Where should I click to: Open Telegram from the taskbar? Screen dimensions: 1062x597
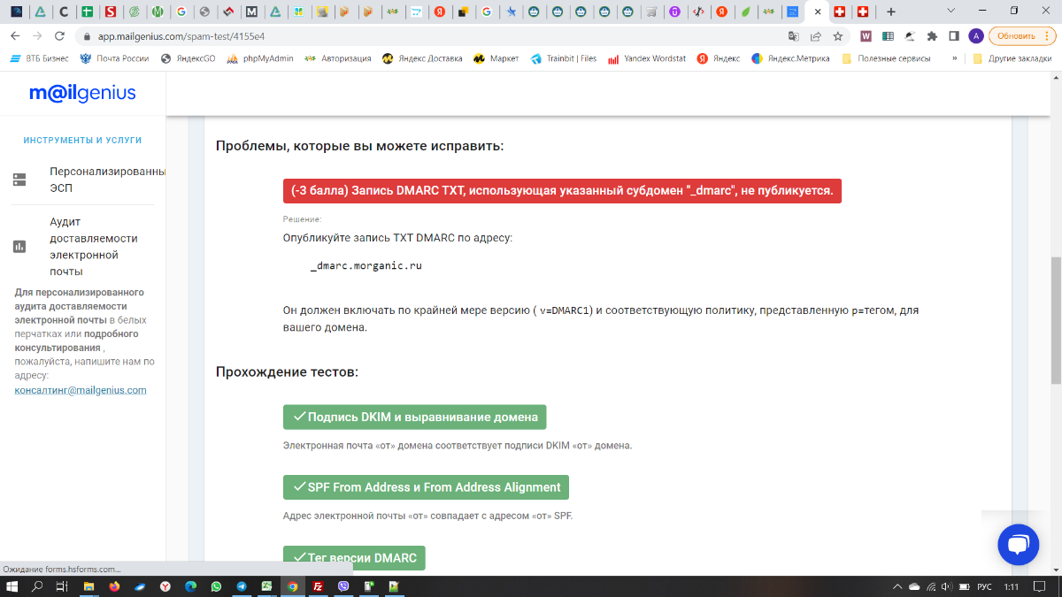(x=242, y=586)
